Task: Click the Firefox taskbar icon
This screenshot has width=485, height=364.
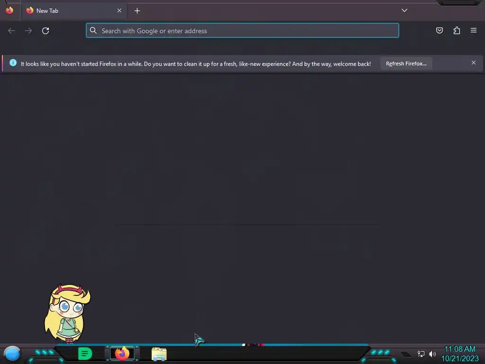Action: pyautogui.click(x=122, y=354)
